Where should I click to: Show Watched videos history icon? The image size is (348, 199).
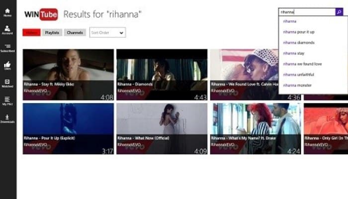7,83
